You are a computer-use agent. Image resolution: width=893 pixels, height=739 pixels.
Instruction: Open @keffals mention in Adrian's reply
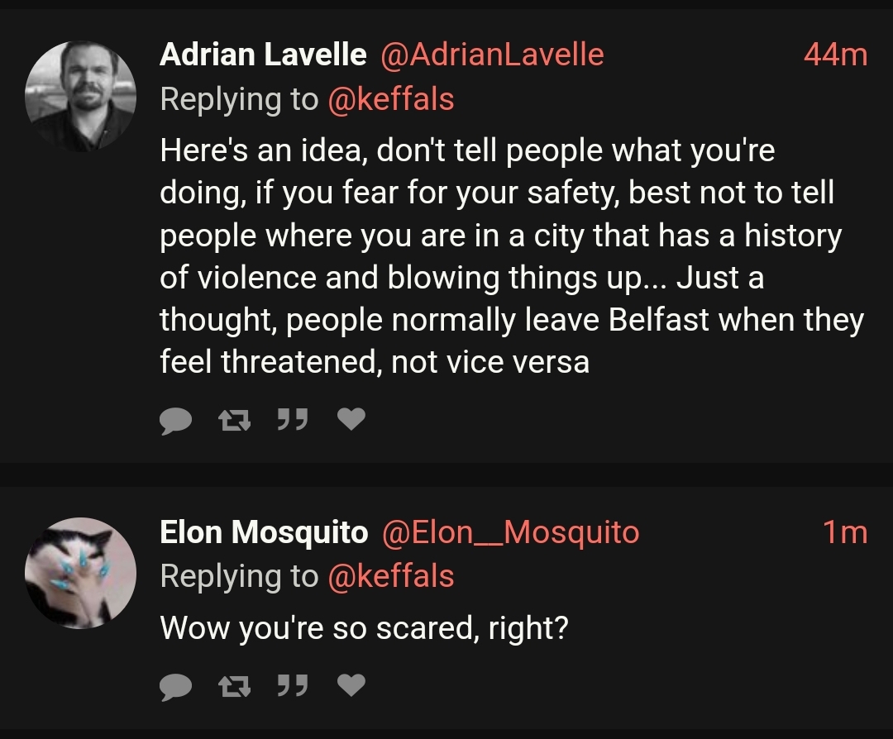[x=390, y=99]
